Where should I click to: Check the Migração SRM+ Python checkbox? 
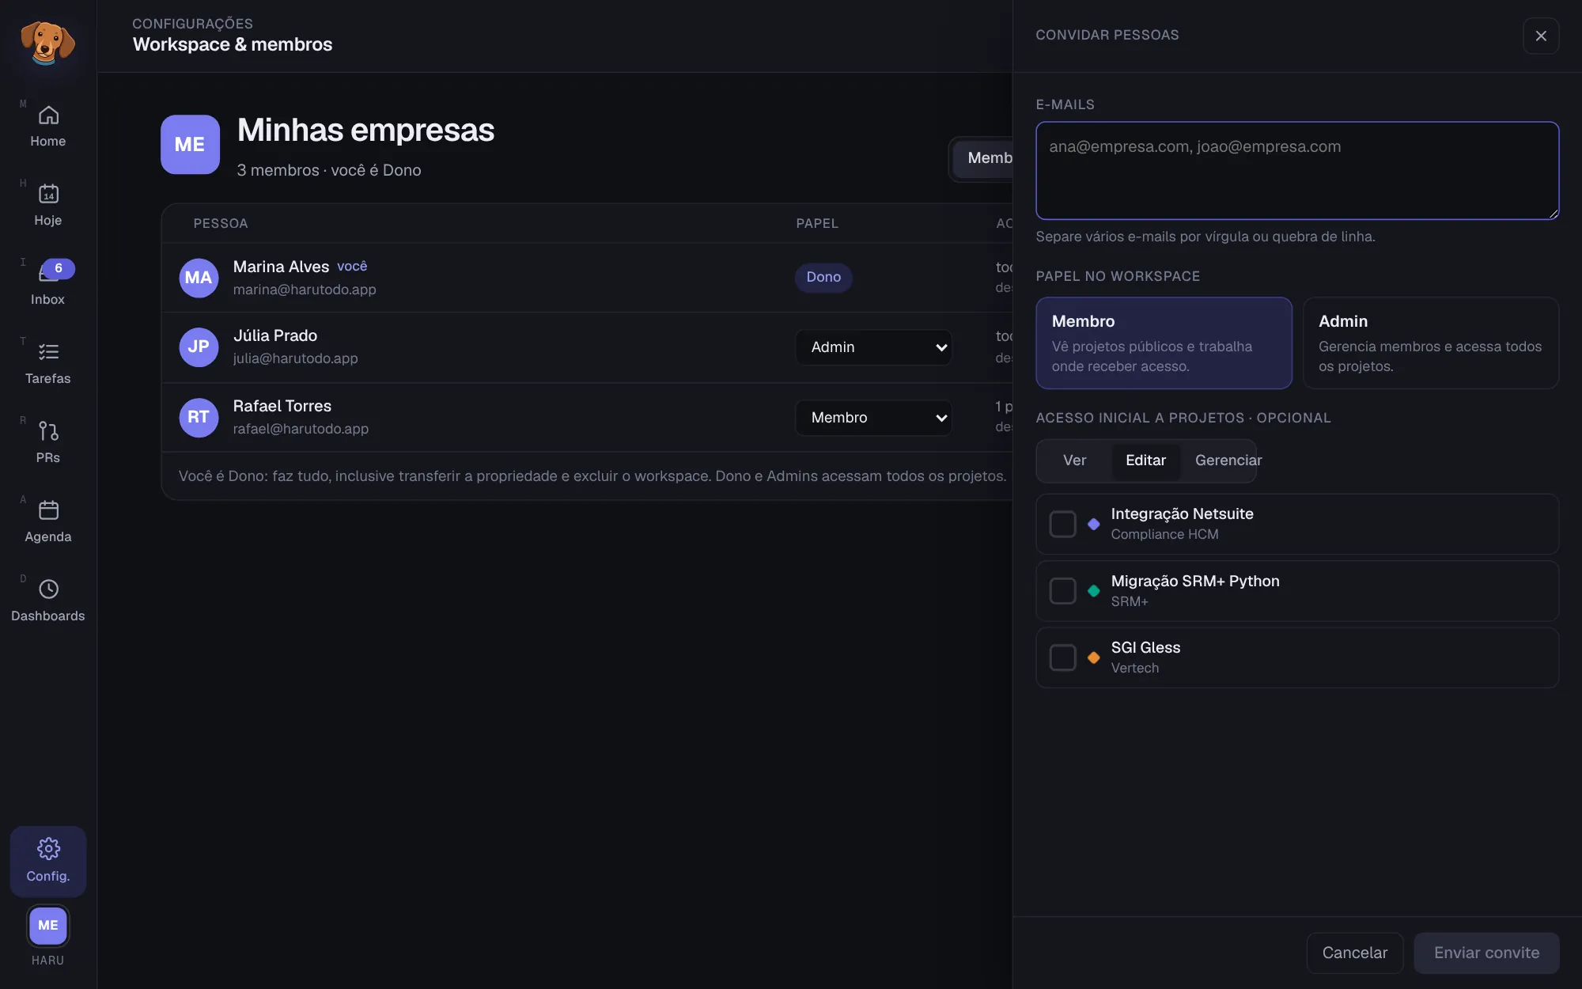(x=1062, y=591)
